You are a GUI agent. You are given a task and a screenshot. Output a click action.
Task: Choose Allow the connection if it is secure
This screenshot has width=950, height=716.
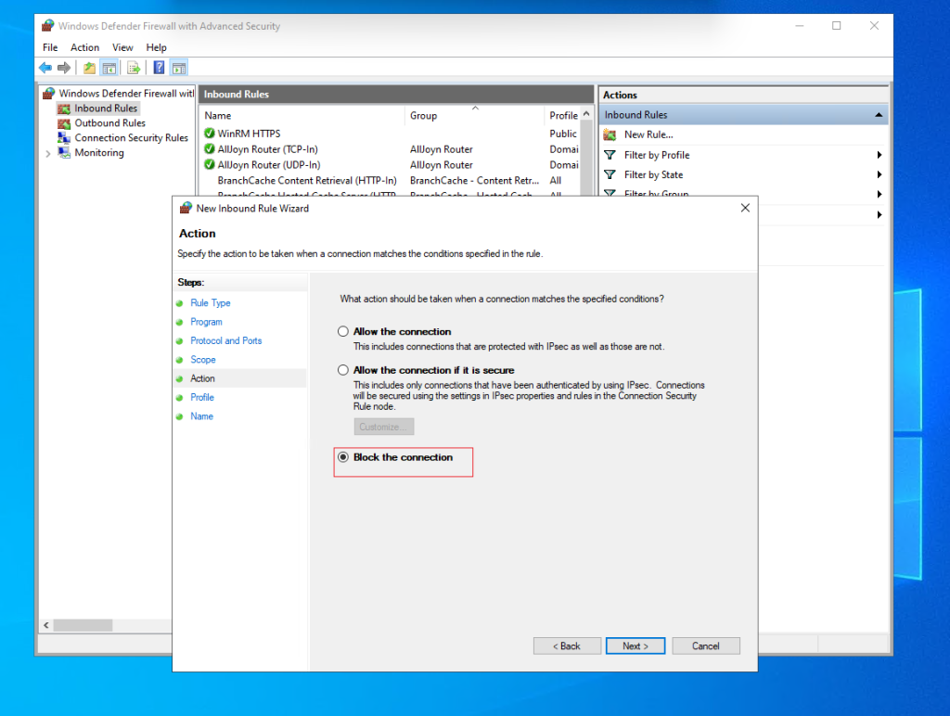[x=343, y=369]
